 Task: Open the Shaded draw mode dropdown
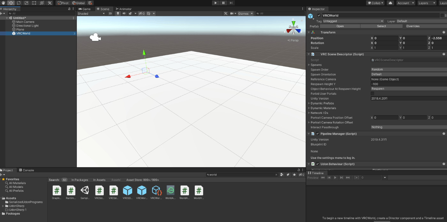(91, 13)
